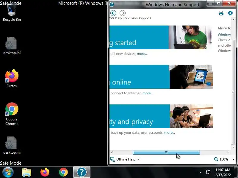The width and height of the screenshot is (238, 178).
Task: Close the Windows Help and Support window
Action: click(x=229, y=4)
